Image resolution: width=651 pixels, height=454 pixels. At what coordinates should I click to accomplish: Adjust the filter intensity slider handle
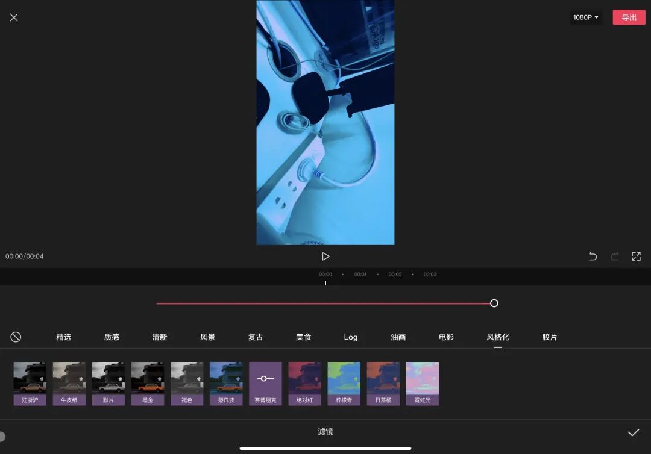click(494, 303)
